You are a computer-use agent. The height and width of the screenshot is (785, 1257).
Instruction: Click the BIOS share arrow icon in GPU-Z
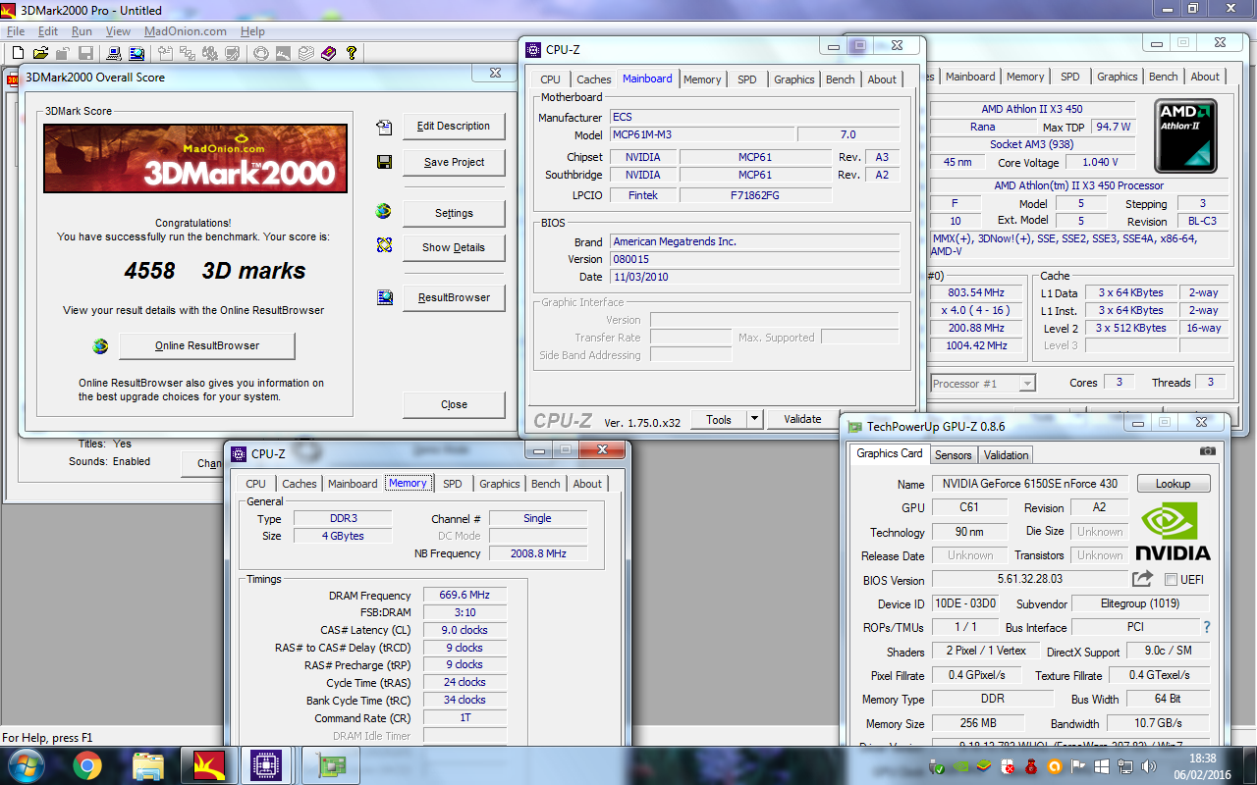click(1142, 579)
